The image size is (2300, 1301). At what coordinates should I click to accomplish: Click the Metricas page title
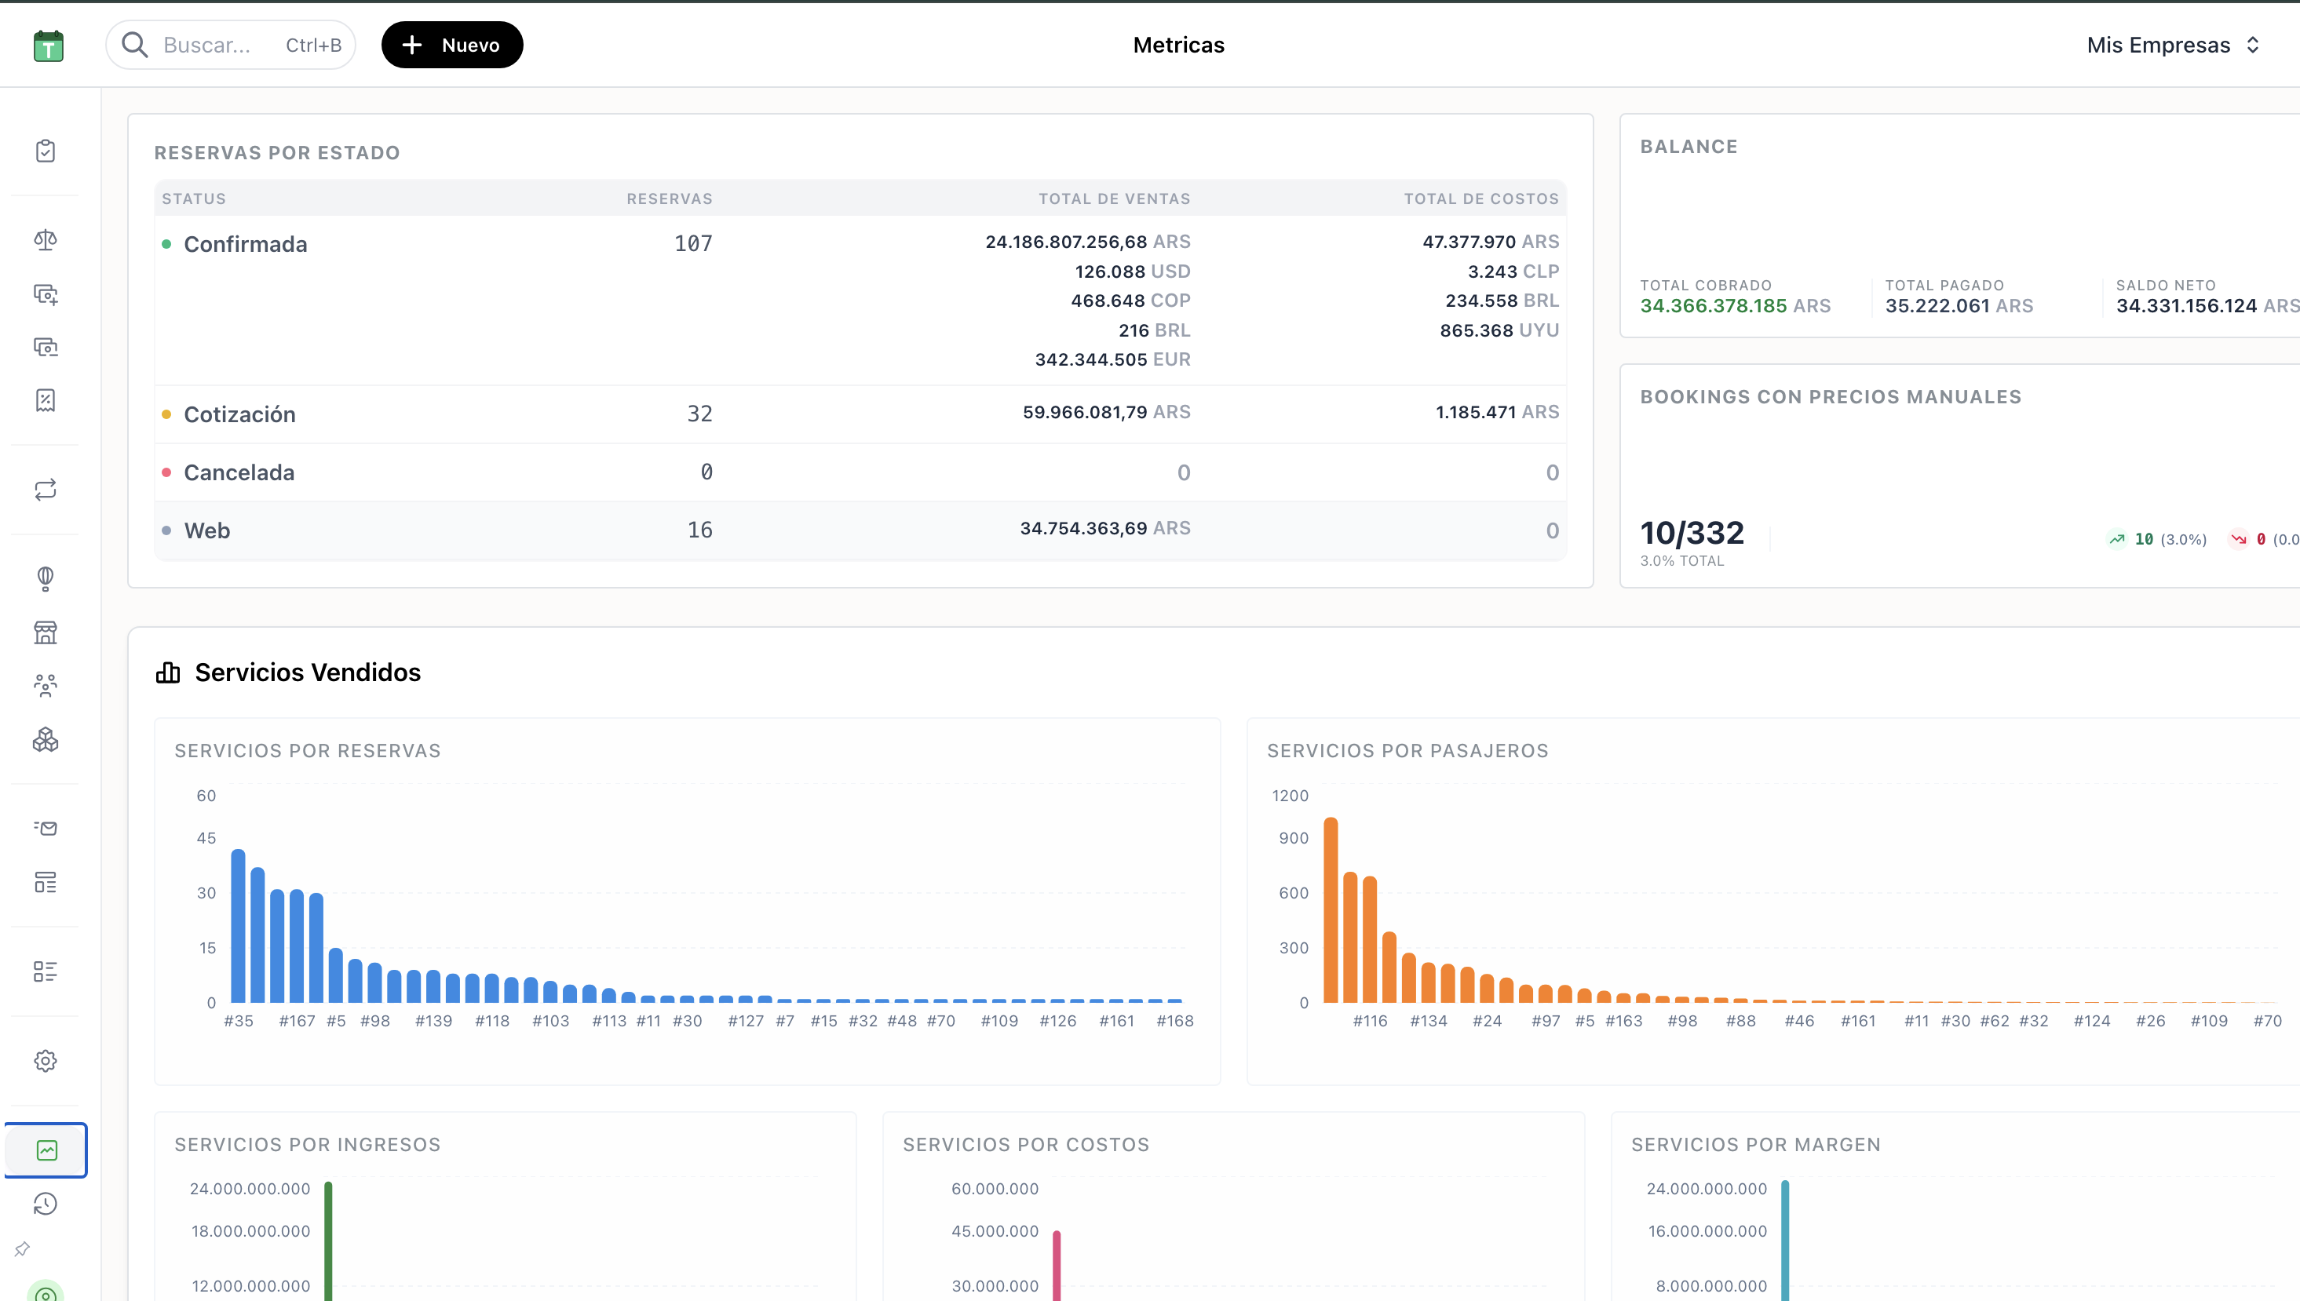point(1179,45)
